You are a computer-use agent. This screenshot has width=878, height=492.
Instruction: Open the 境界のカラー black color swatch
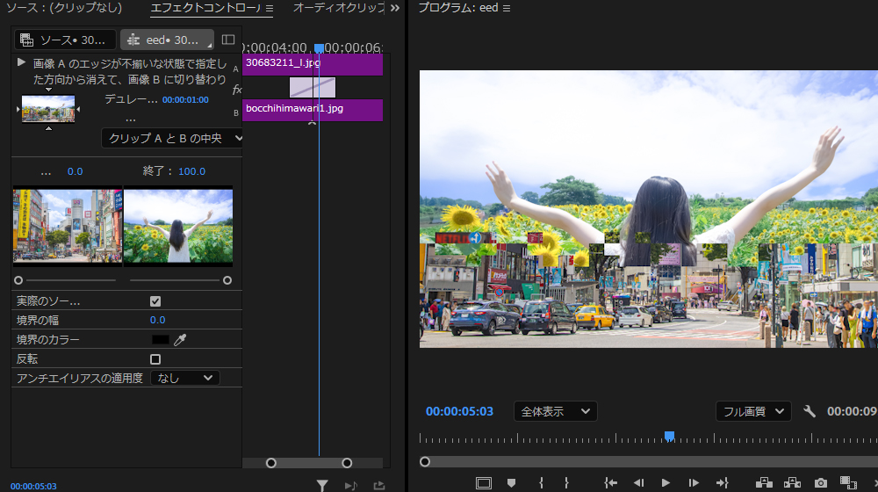(x=160, y=340)
